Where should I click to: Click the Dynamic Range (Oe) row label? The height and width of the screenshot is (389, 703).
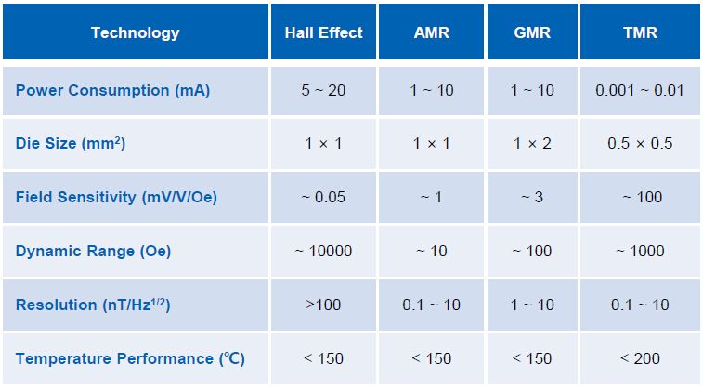point(93,252)
